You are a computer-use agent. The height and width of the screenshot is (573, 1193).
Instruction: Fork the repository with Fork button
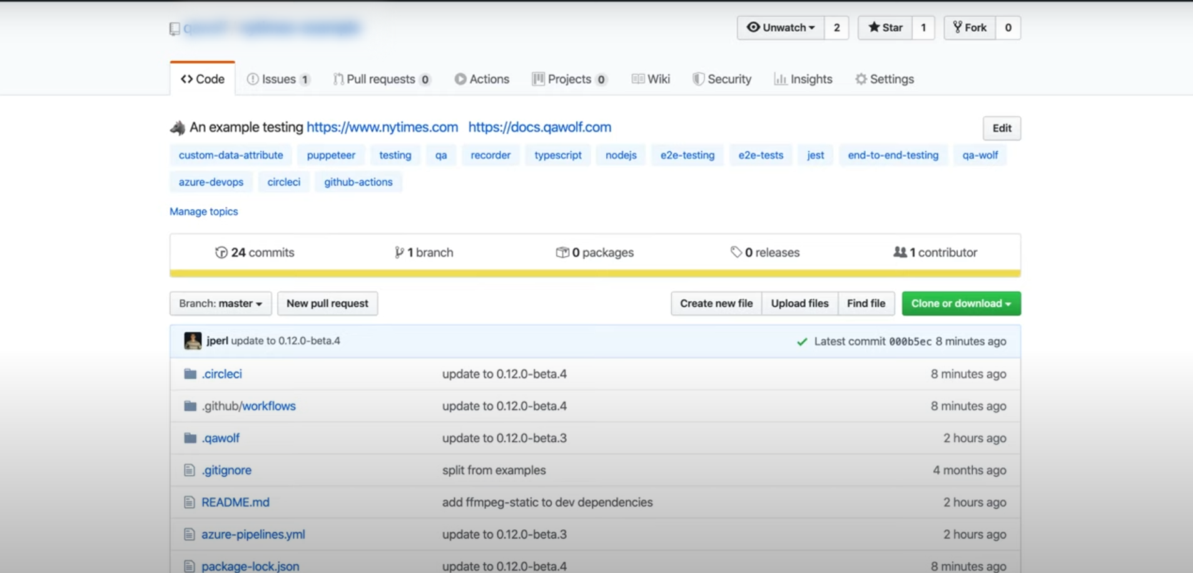point(969,27)
